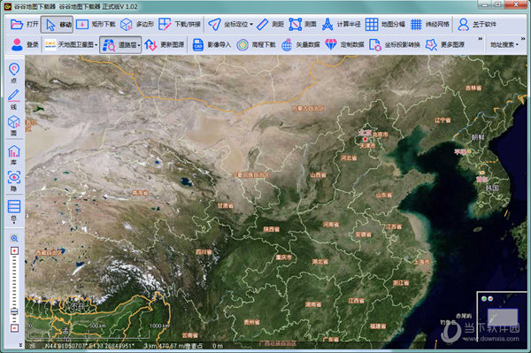Viewport: 531px width, 353px height.
Task: Zoom in with the red plus button
Action: 14,250
